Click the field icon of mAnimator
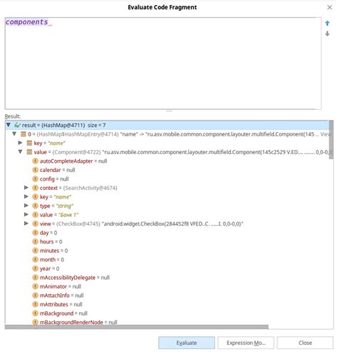The image size is (338, 352). click(35, 286)
